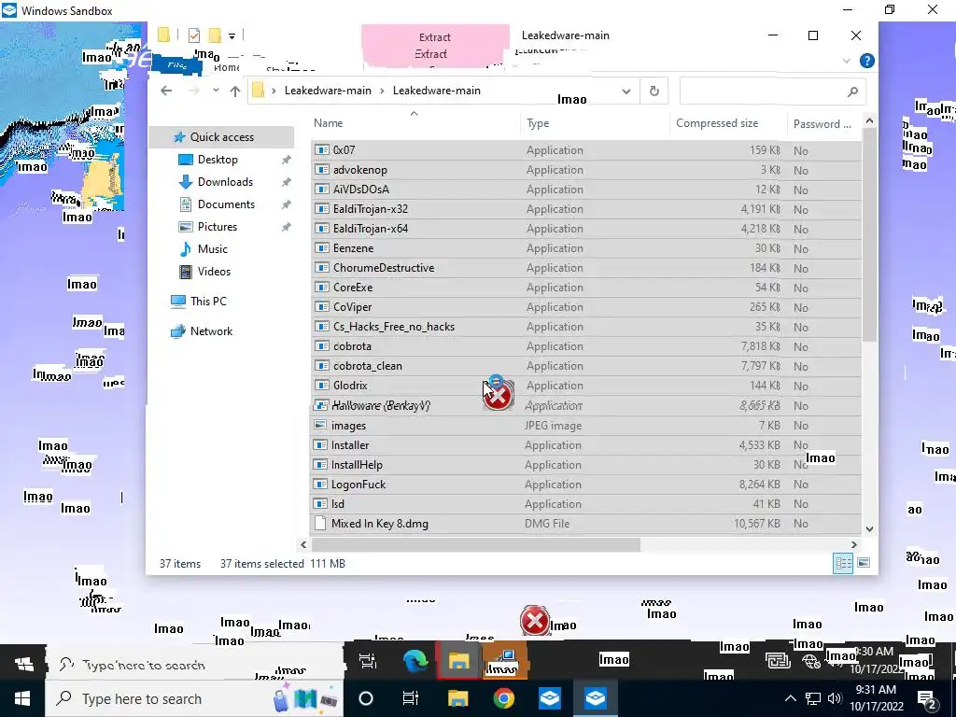Select the InstallHelp file name
Viewport: 956px width, 717px height.
click(x=357, y=465)
